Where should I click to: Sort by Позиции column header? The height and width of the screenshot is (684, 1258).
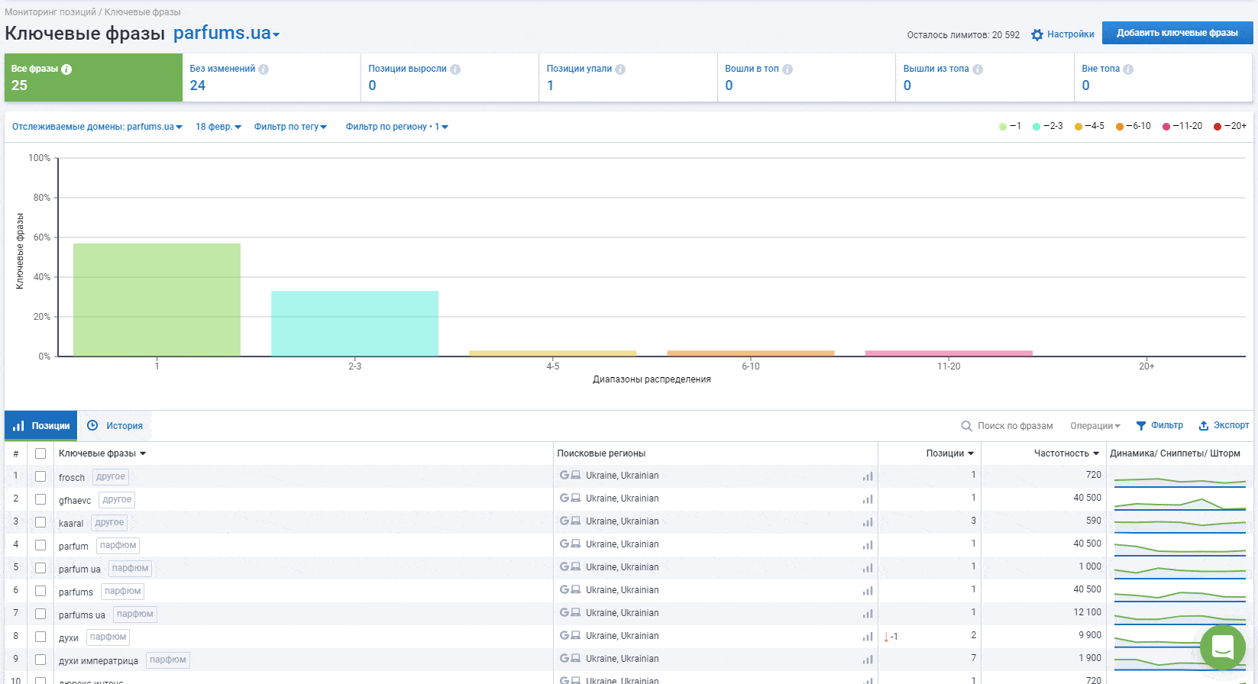pos(950,453)
